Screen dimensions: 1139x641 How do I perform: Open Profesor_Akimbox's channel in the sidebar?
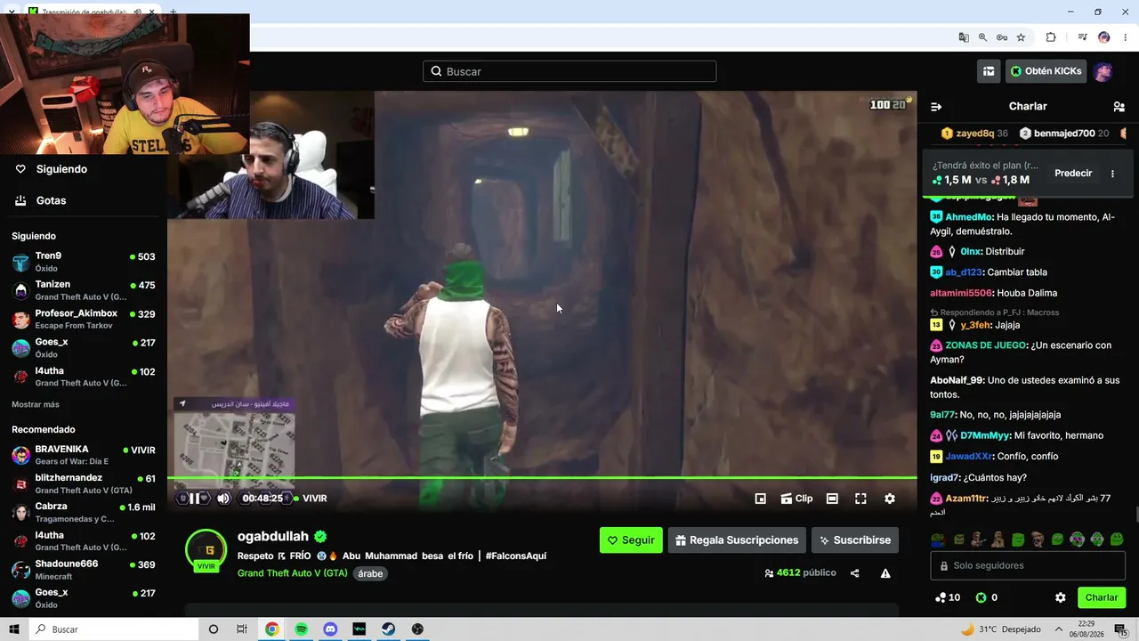[84, 319]
